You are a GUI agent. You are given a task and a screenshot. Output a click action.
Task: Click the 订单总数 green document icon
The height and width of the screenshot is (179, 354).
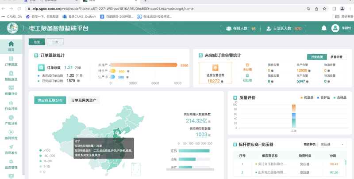[41, 67]
